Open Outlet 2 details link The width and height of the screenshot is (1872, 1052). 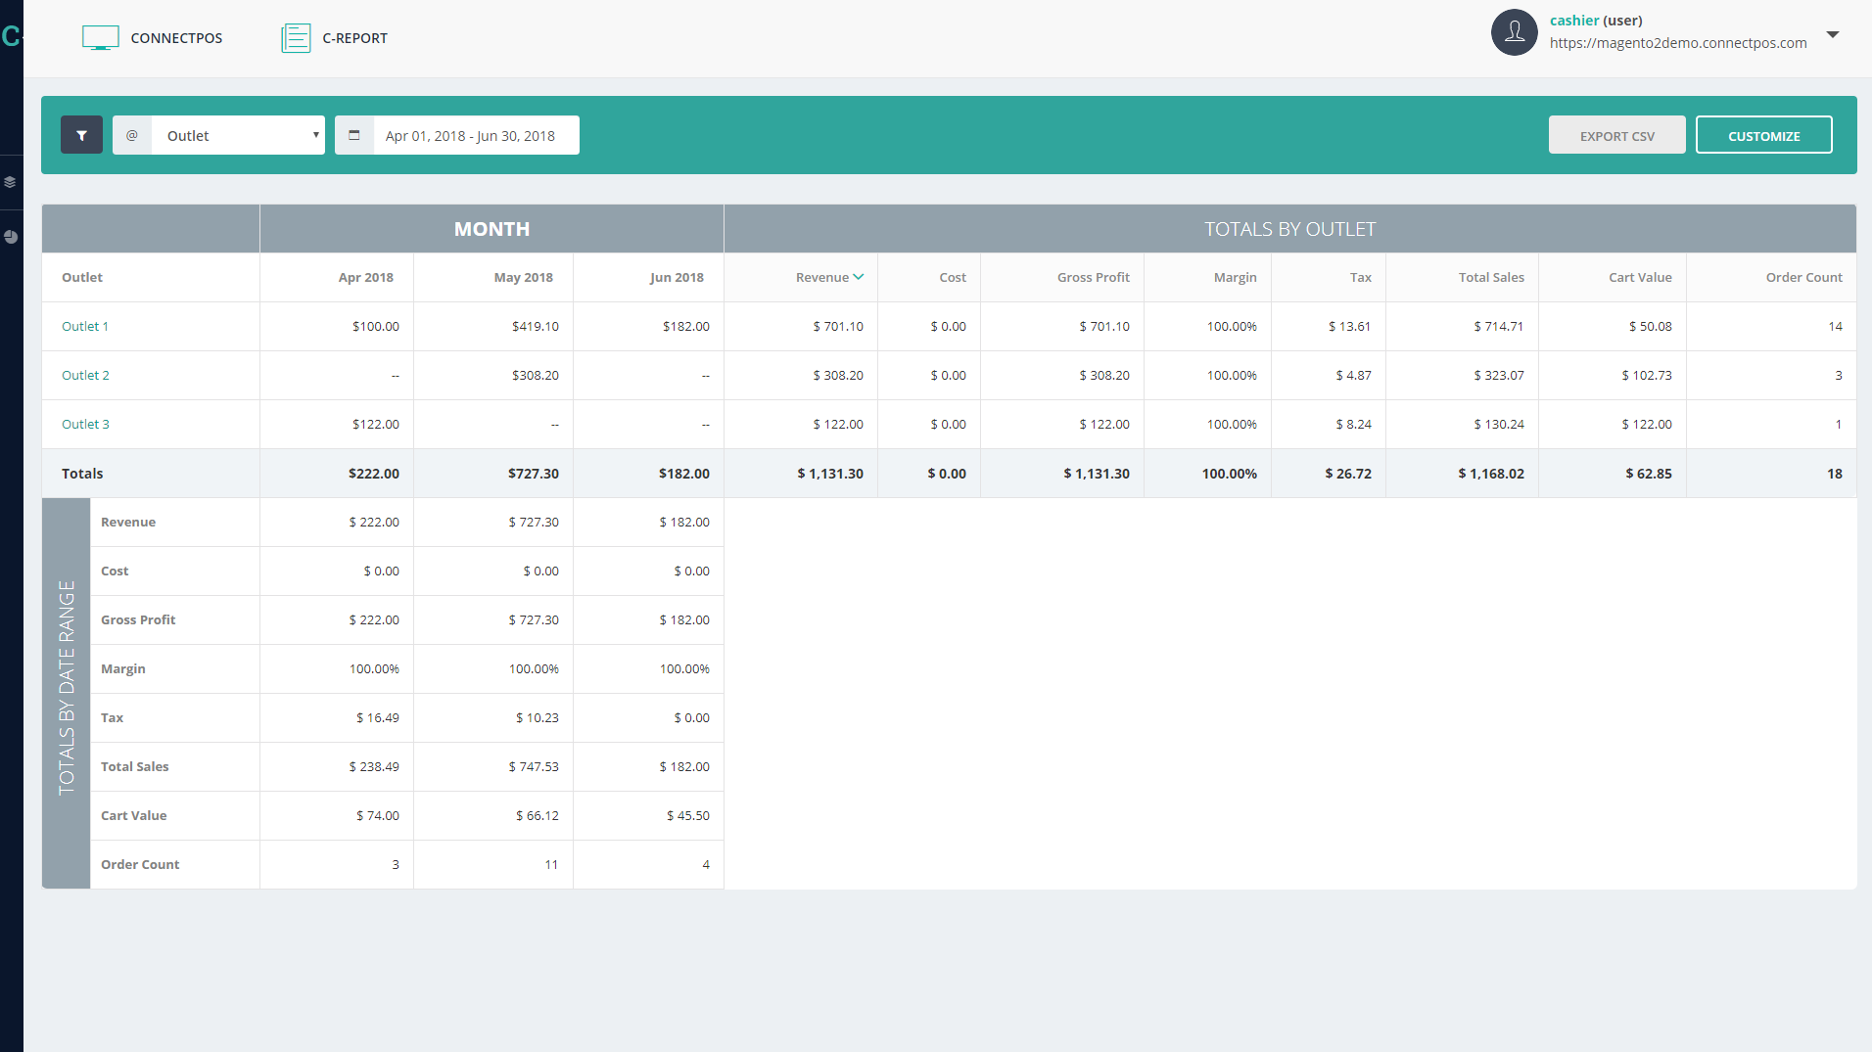click(x=84, y=375)
